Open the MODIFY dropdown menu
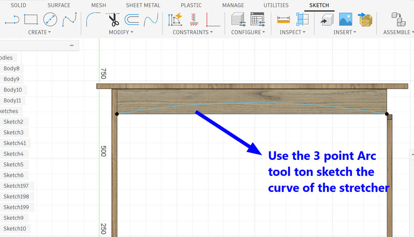The height and width of the screenshot is (237, 414). (121, 32)
